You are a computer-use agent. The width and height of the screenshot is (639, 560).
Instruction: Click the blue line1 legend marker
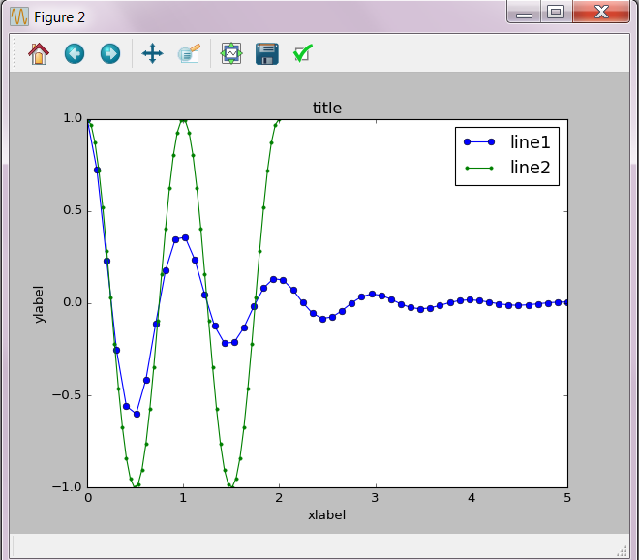pyautogui.click(x=479, y=141)
